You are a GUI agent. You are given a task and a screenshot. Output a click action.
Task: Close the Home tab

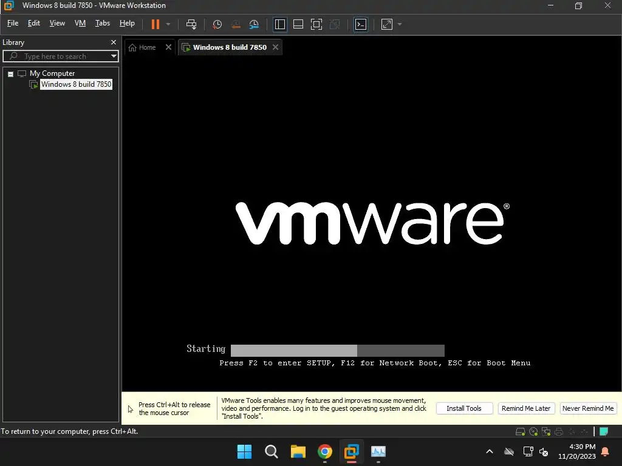(x=169, y=47)
